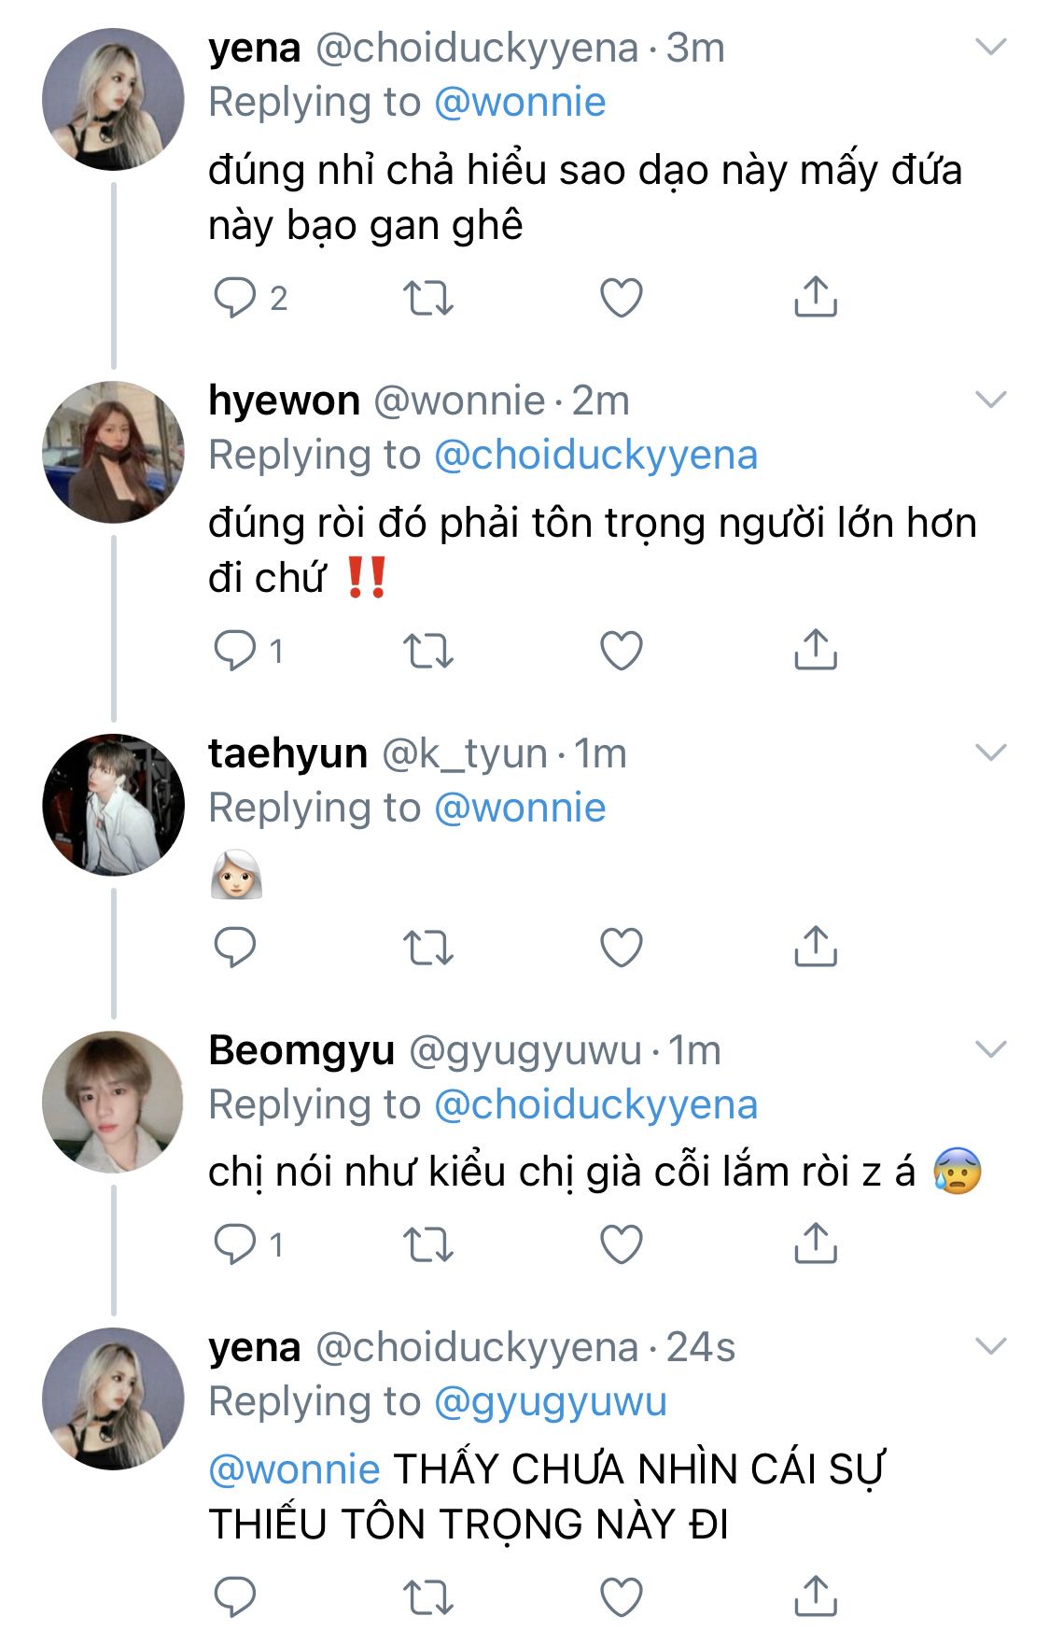This screenshot has width=1049, height=1644.
Task: Retweet hyewon's tweet about respecting elders
Action: coord(428,651)
